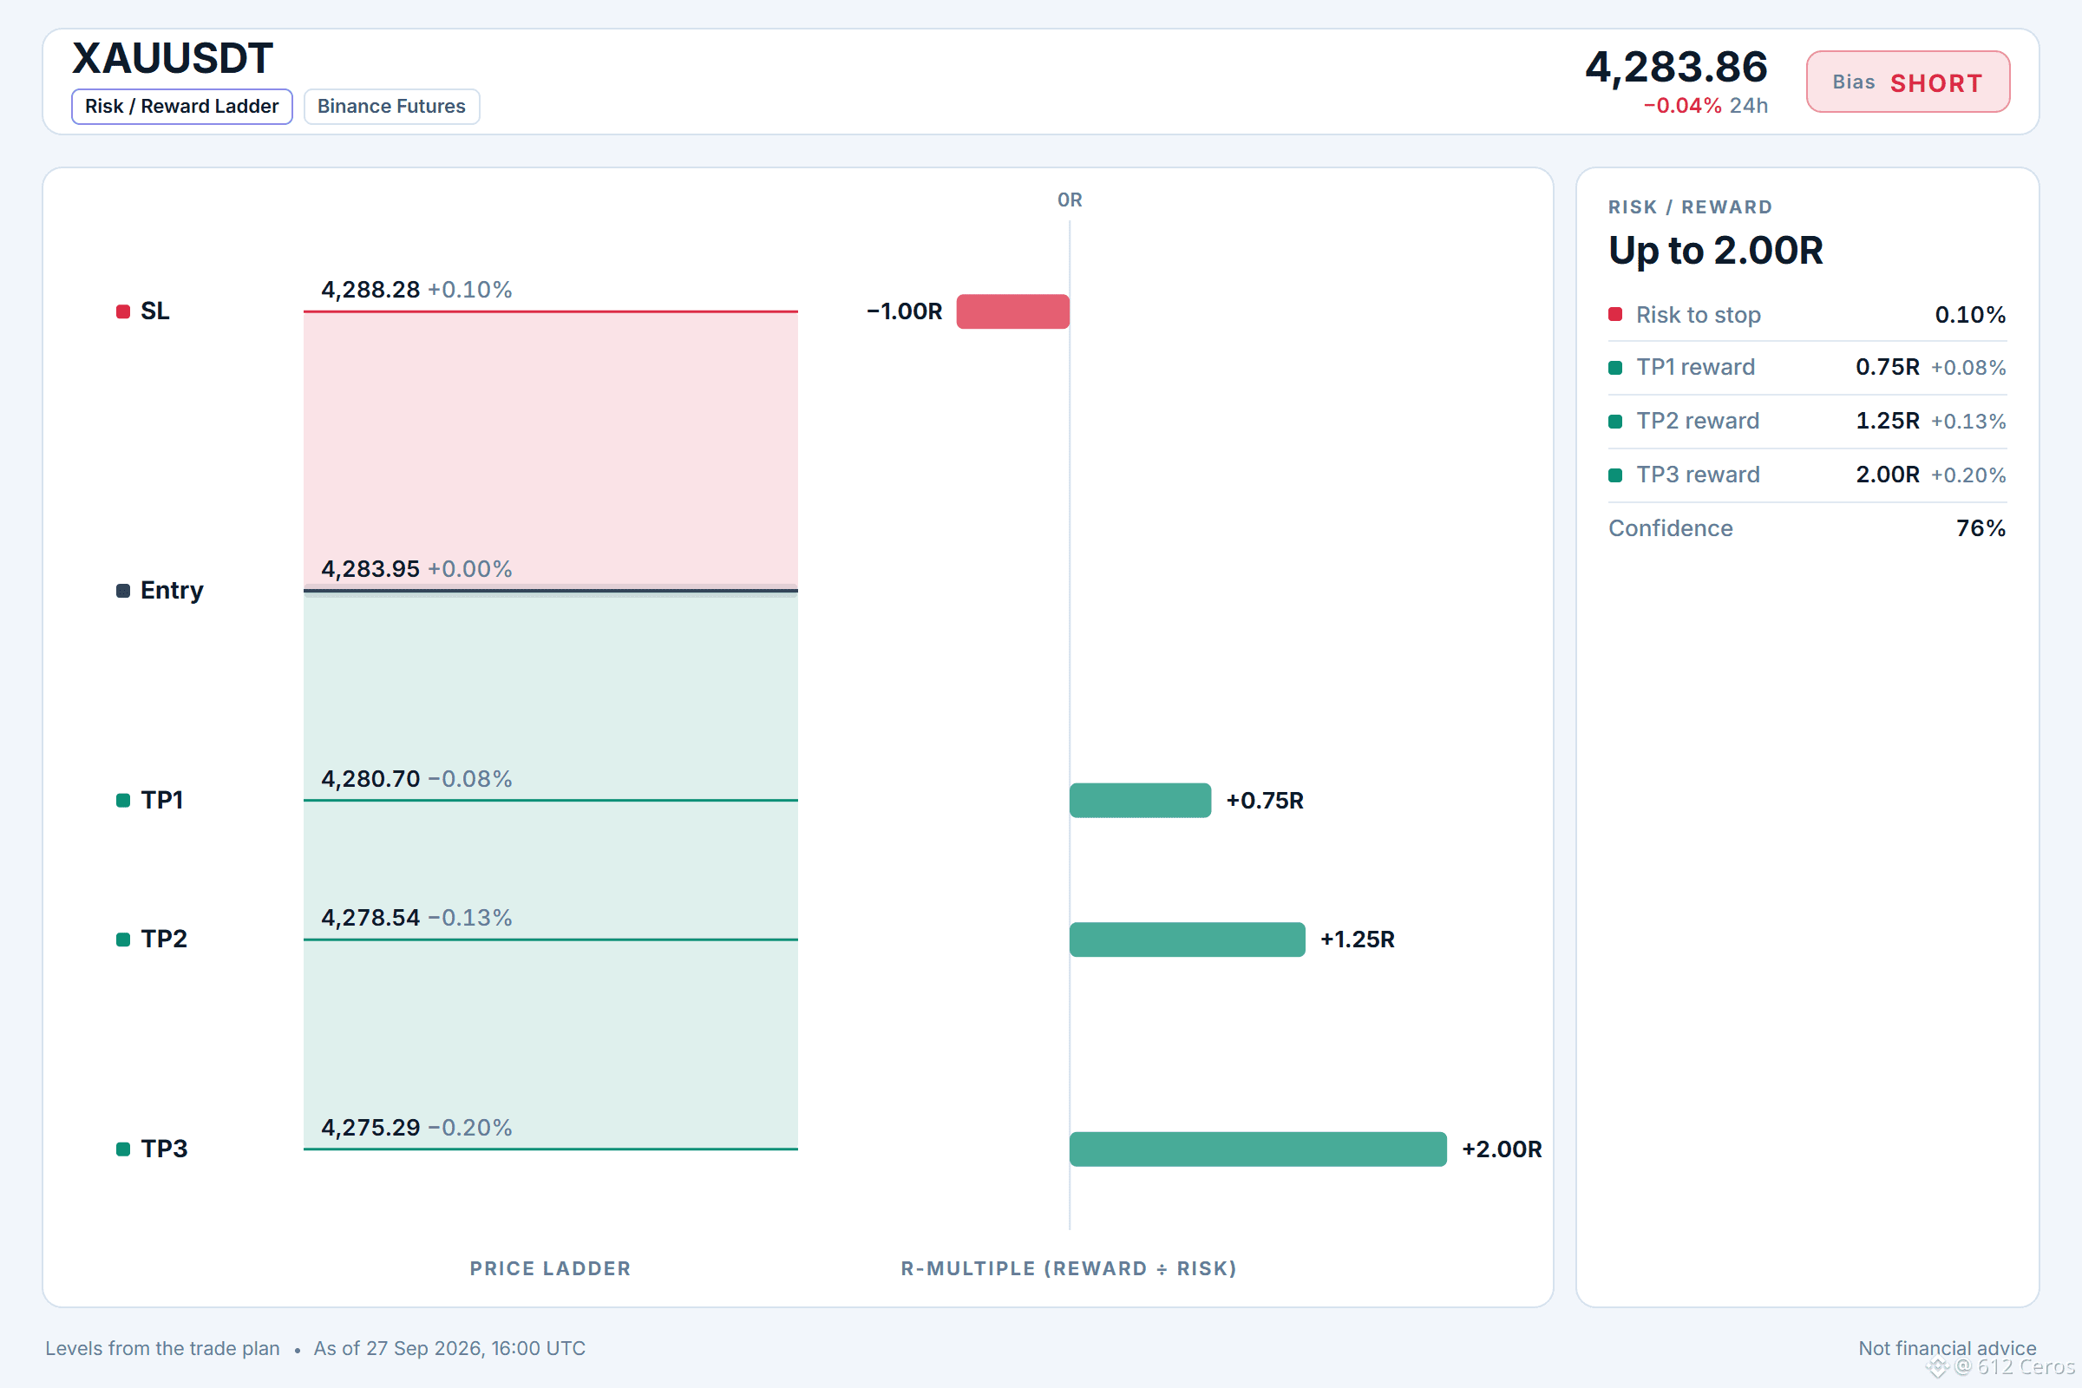
Task: Click the red −1.00R risk bar
Action: click(x=1012, y=311)
